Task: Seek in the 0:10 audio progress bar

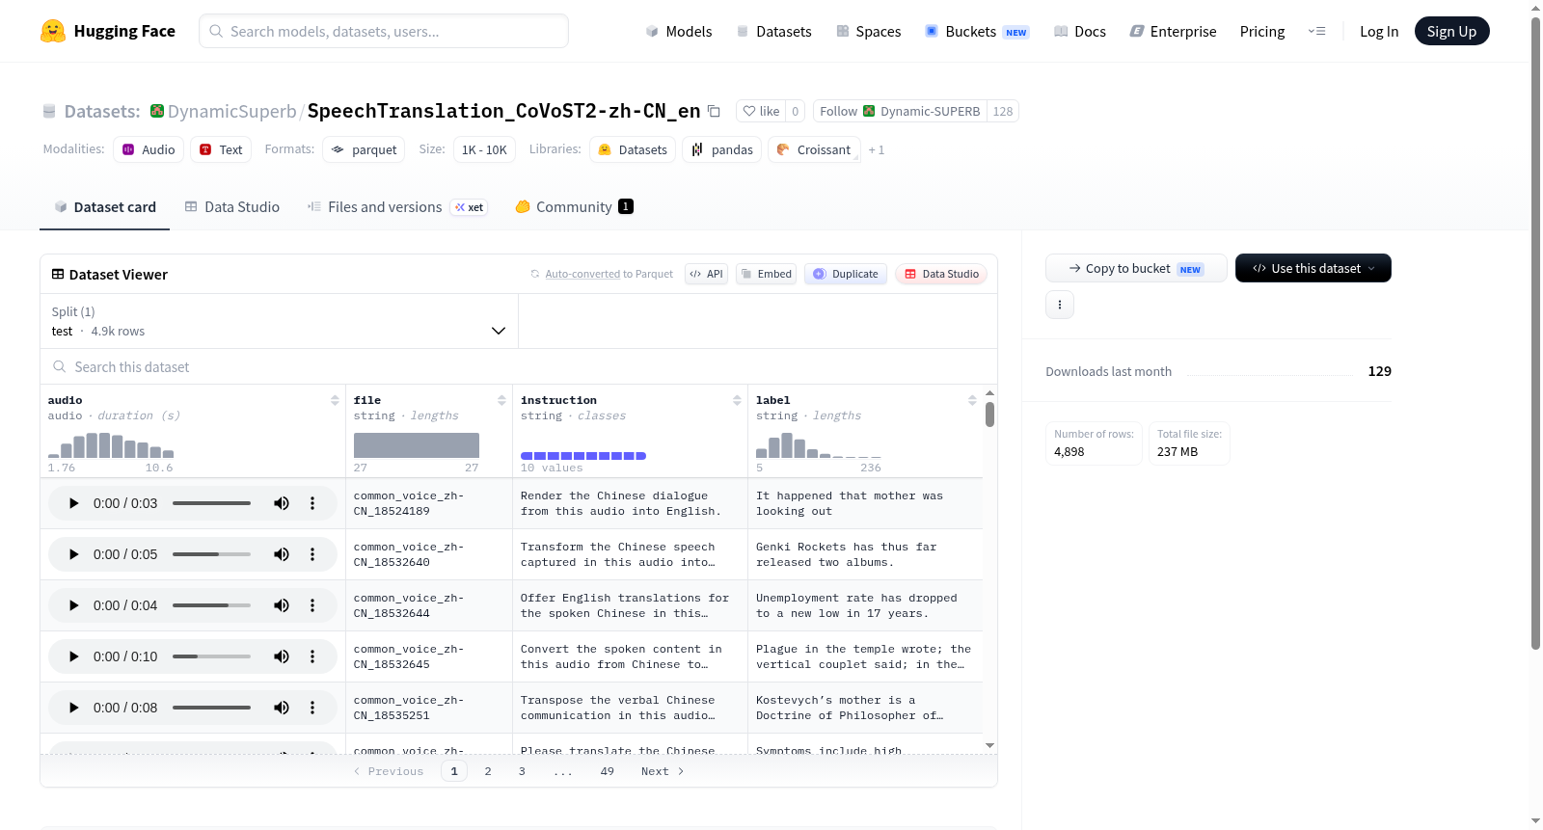Action: (x=211, y=656)
